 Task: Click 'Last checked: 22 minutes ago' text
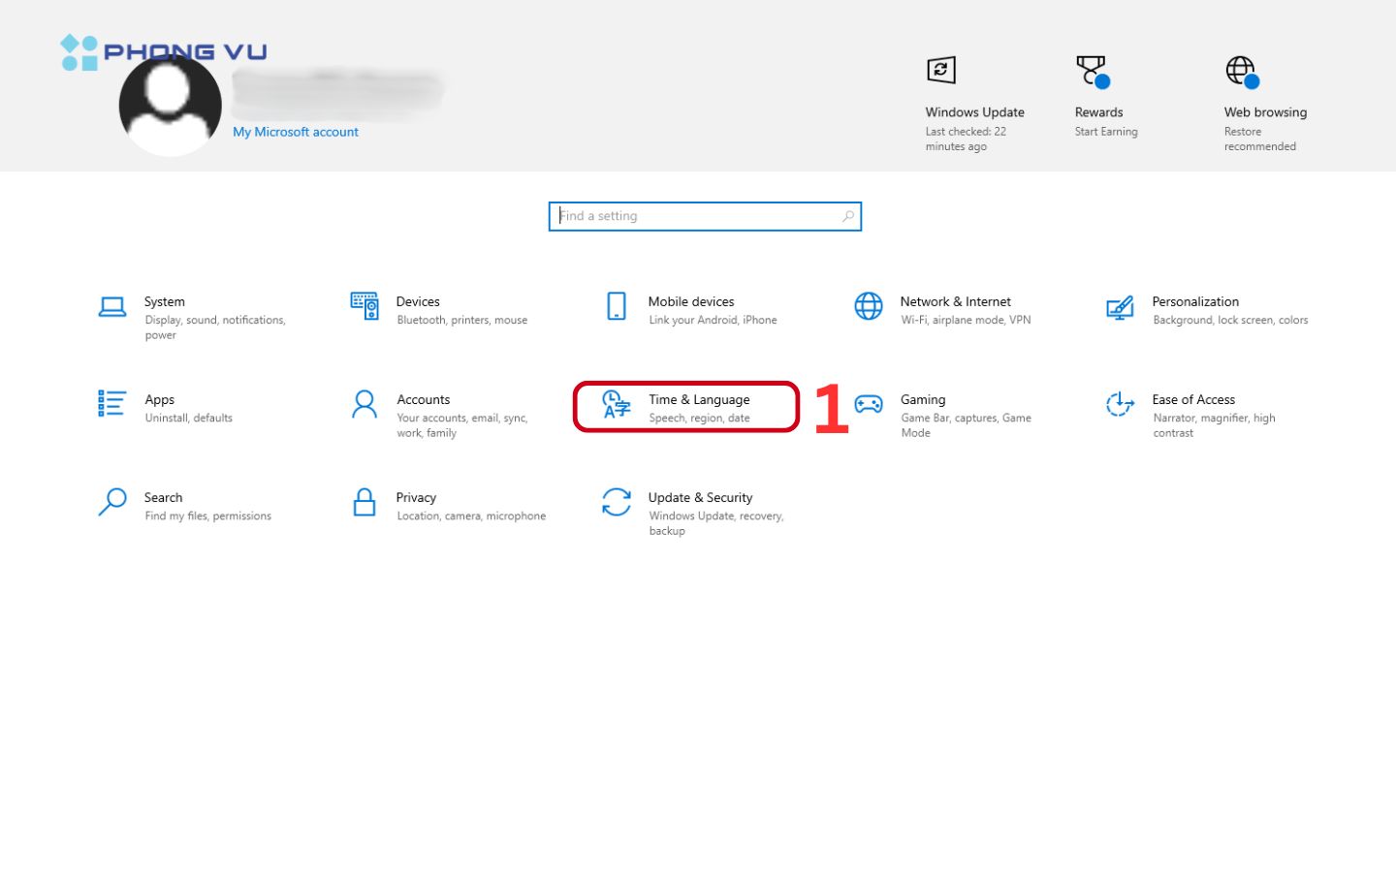(966, 139)
